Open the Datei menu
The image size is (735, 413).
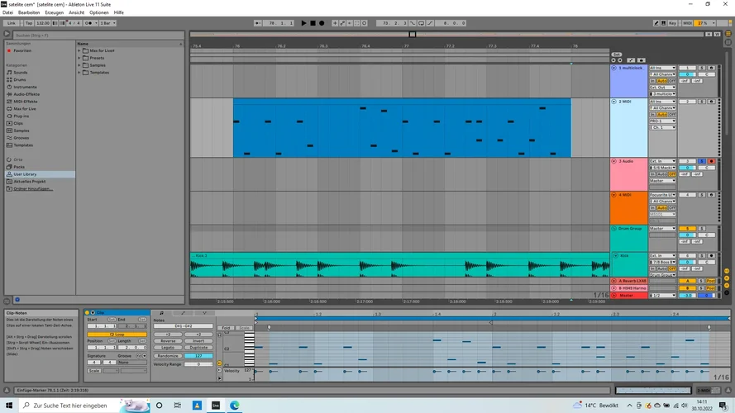click(7, 12)
